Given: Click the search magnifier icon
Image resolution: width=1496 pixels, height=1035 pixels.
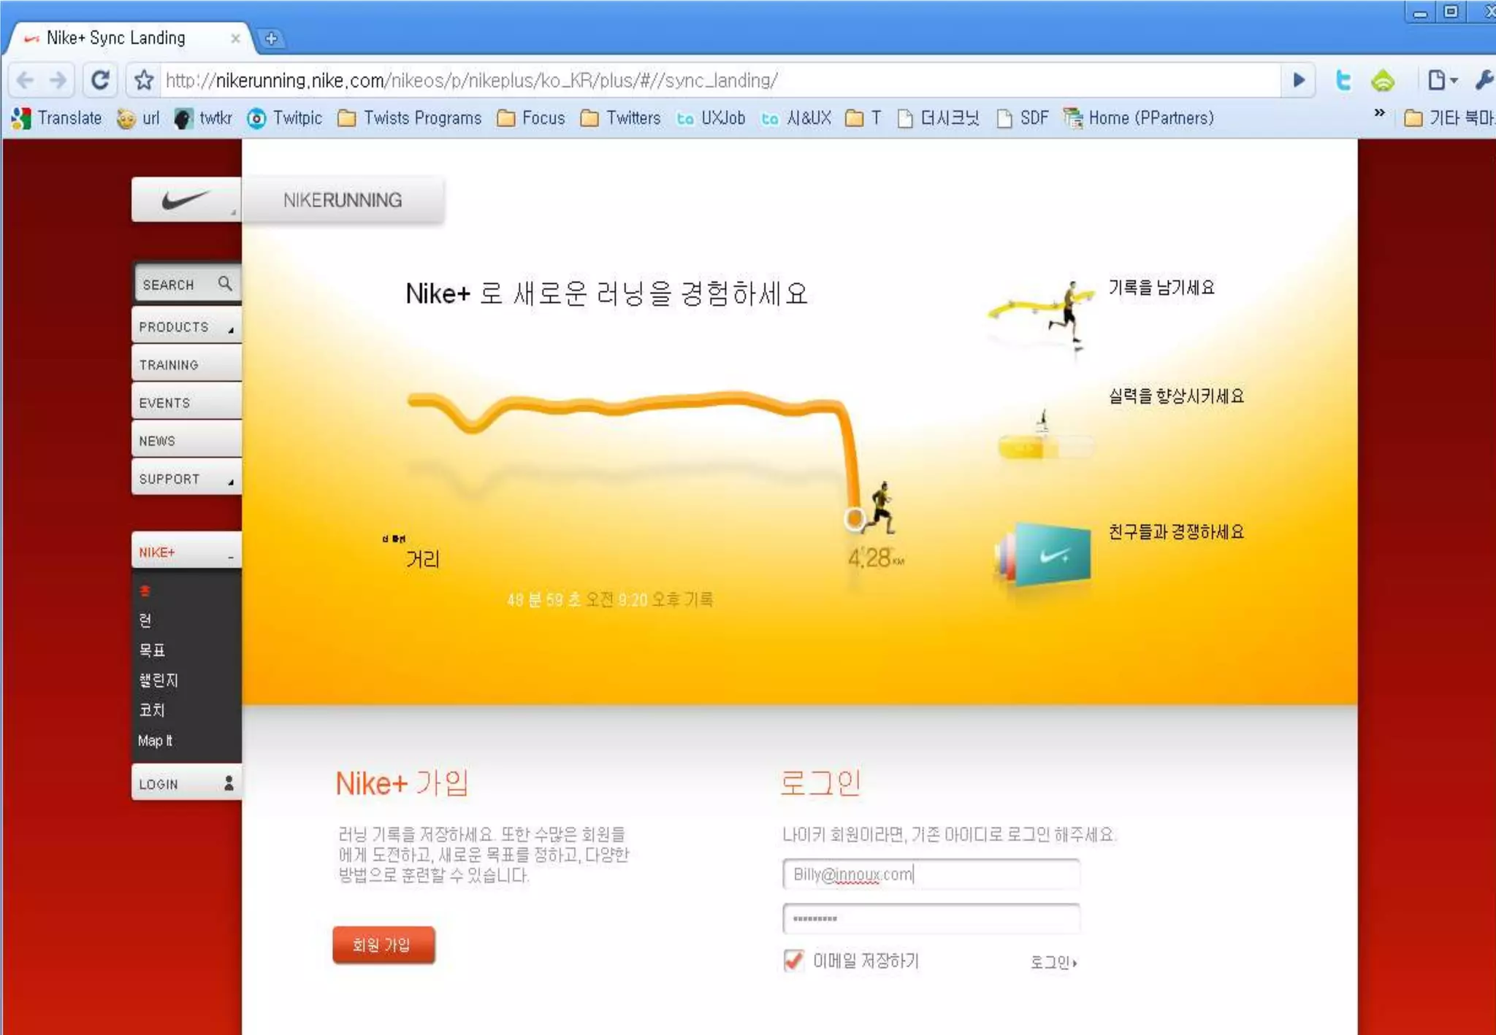Looking at the screenshot, I should click(225, 283).
